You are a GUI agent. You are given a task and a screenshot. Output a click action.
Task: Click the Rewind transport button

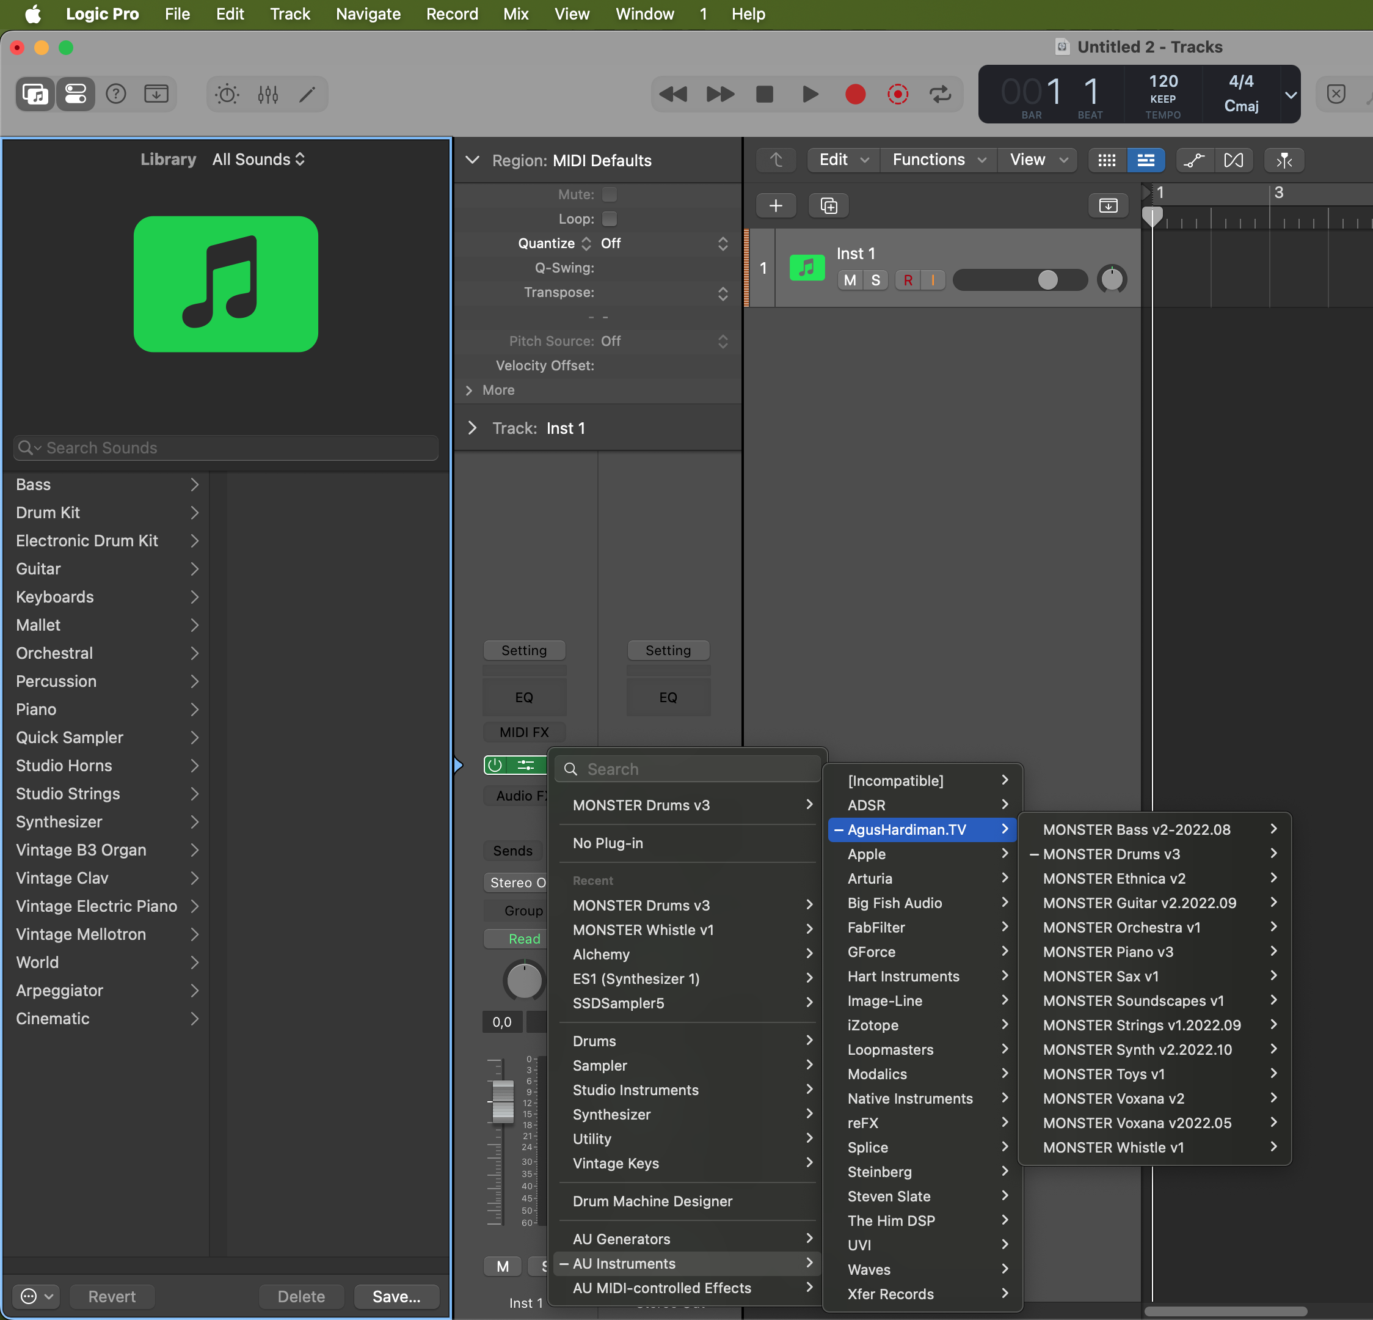pos(674,94)
